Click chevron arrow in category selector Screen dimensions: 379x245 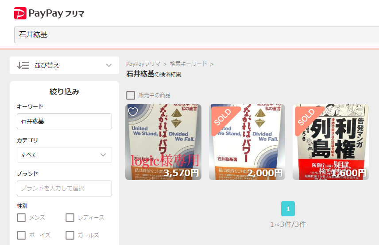(x=103, y=155)
